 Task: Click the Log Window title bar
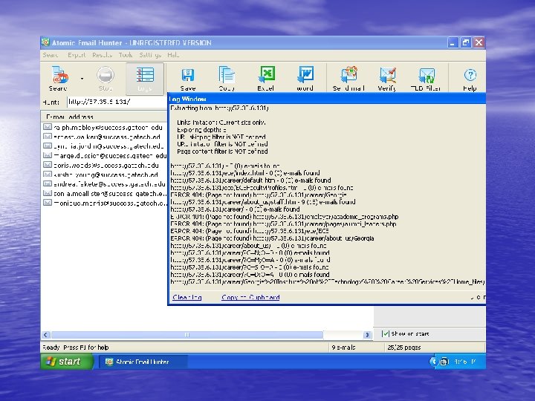pyautogui.click(x=326, y=99)
